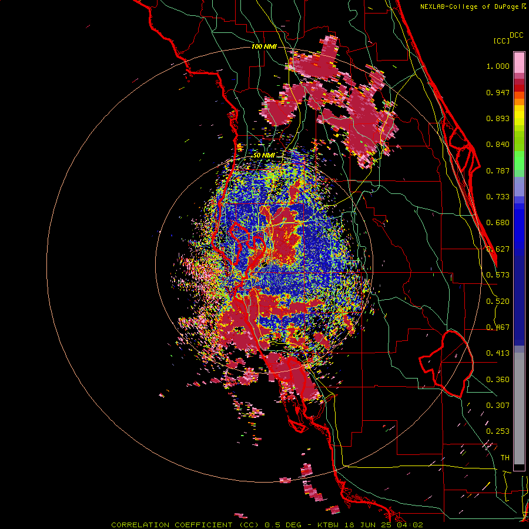The image size is (529, 529).
Task: Pick the 0.360 scale value
Action: click(498, 380)
